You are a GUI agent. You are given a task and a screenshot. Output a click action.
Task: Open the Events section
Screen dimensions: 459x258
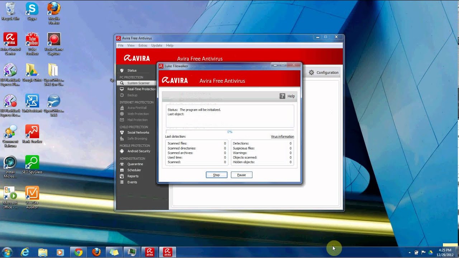[x=132, y=182]
